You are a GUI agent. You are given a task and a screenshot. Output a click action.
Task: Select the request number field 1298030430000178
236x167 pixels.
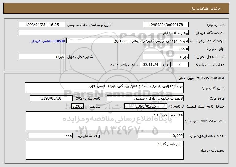click(166, 25)
